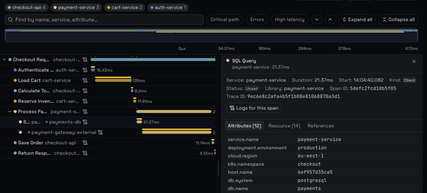Click the Checkout Request timeline bar
The height and width of the screenshot is (193, 427).
coord(153,59)
